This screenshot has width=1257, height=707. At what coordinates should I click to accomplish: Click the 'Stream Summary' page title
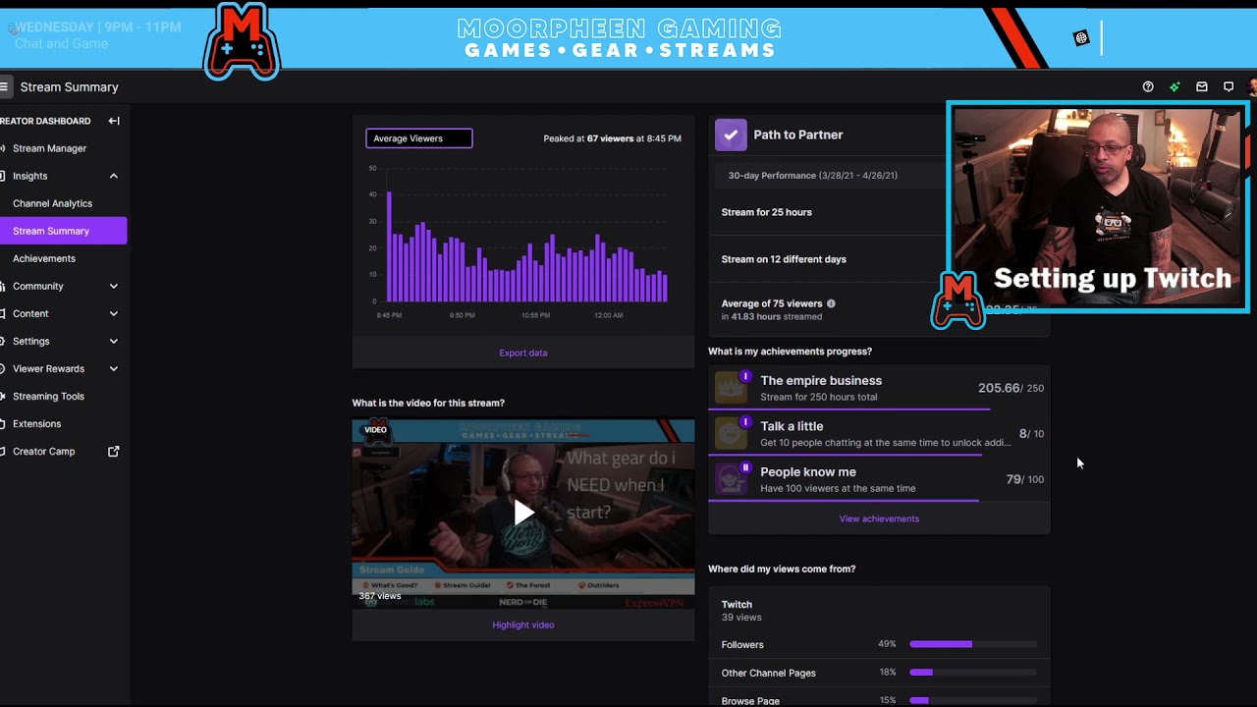(x=69, y=87)
